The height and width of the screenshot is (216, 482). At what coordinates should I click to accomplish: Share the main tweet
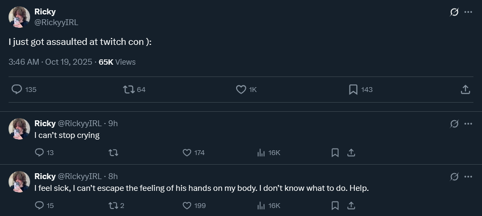465,90
